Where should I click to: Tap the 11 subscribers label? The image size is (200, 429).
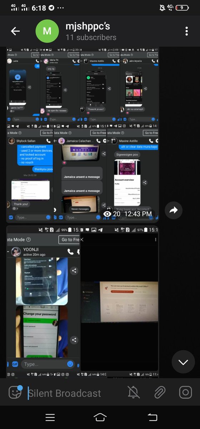tap(91, 37)
